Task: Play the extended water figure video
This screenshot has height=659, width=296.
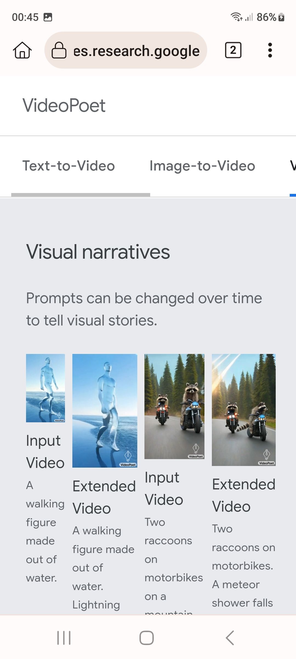Action: 105,411
